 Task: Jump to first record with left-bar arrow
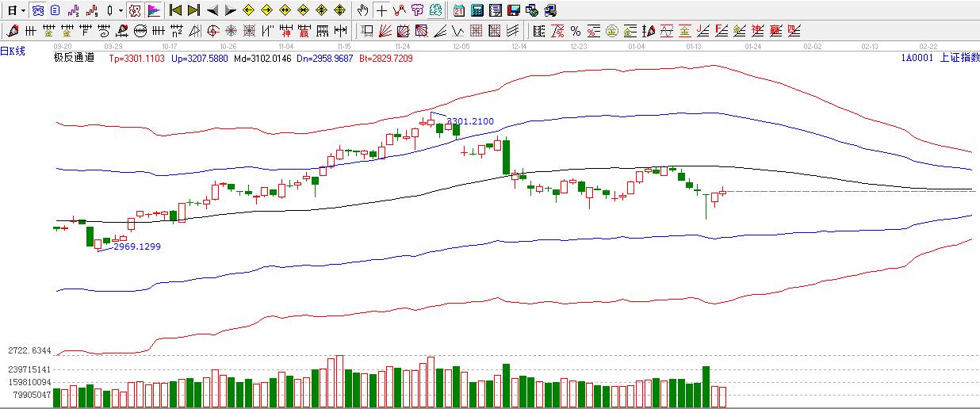175,10
